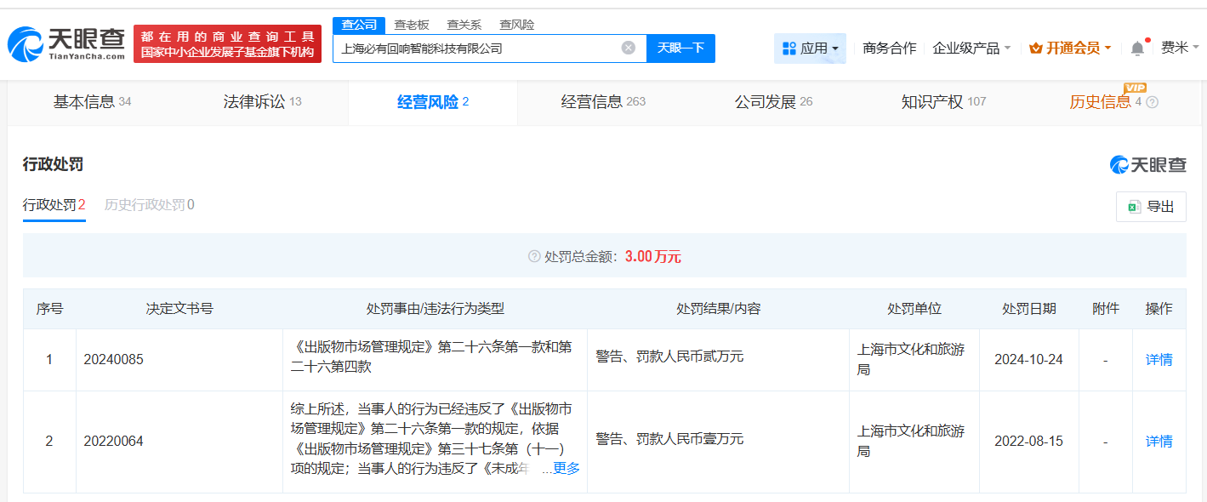Open 企业级产品 dropdown menu
1207x502 pixels.
coord(971,48)
